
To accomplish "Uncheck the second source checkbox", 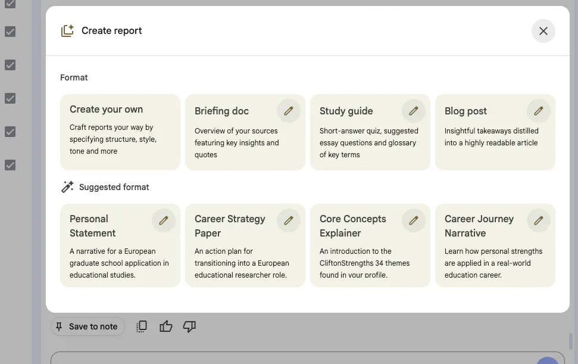I will click(x=10, y=32).
